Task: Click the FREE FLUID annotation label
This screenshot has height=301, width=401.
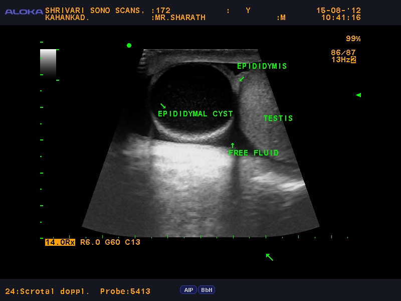Action: click(x=255, y=153)
